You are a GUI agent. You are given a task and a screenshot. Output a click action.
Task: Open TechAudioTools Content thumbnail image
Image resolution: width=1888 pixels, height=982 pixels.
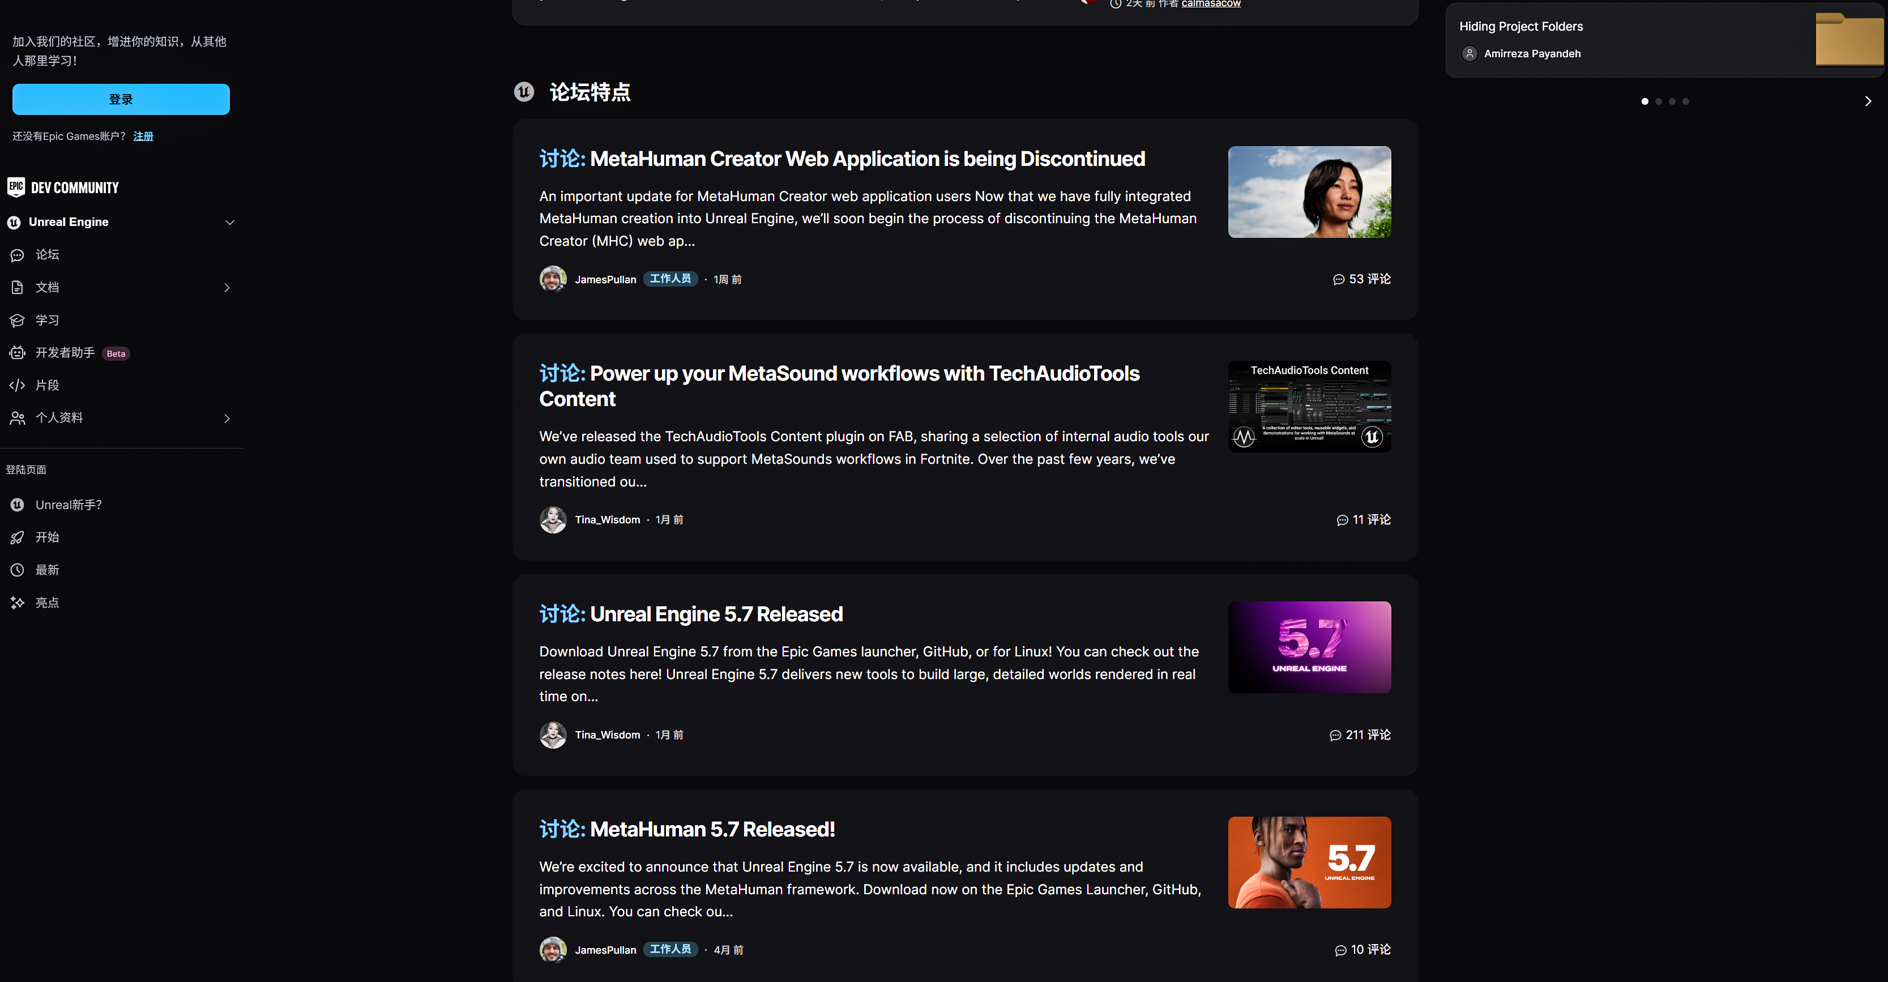[1309, 406]
